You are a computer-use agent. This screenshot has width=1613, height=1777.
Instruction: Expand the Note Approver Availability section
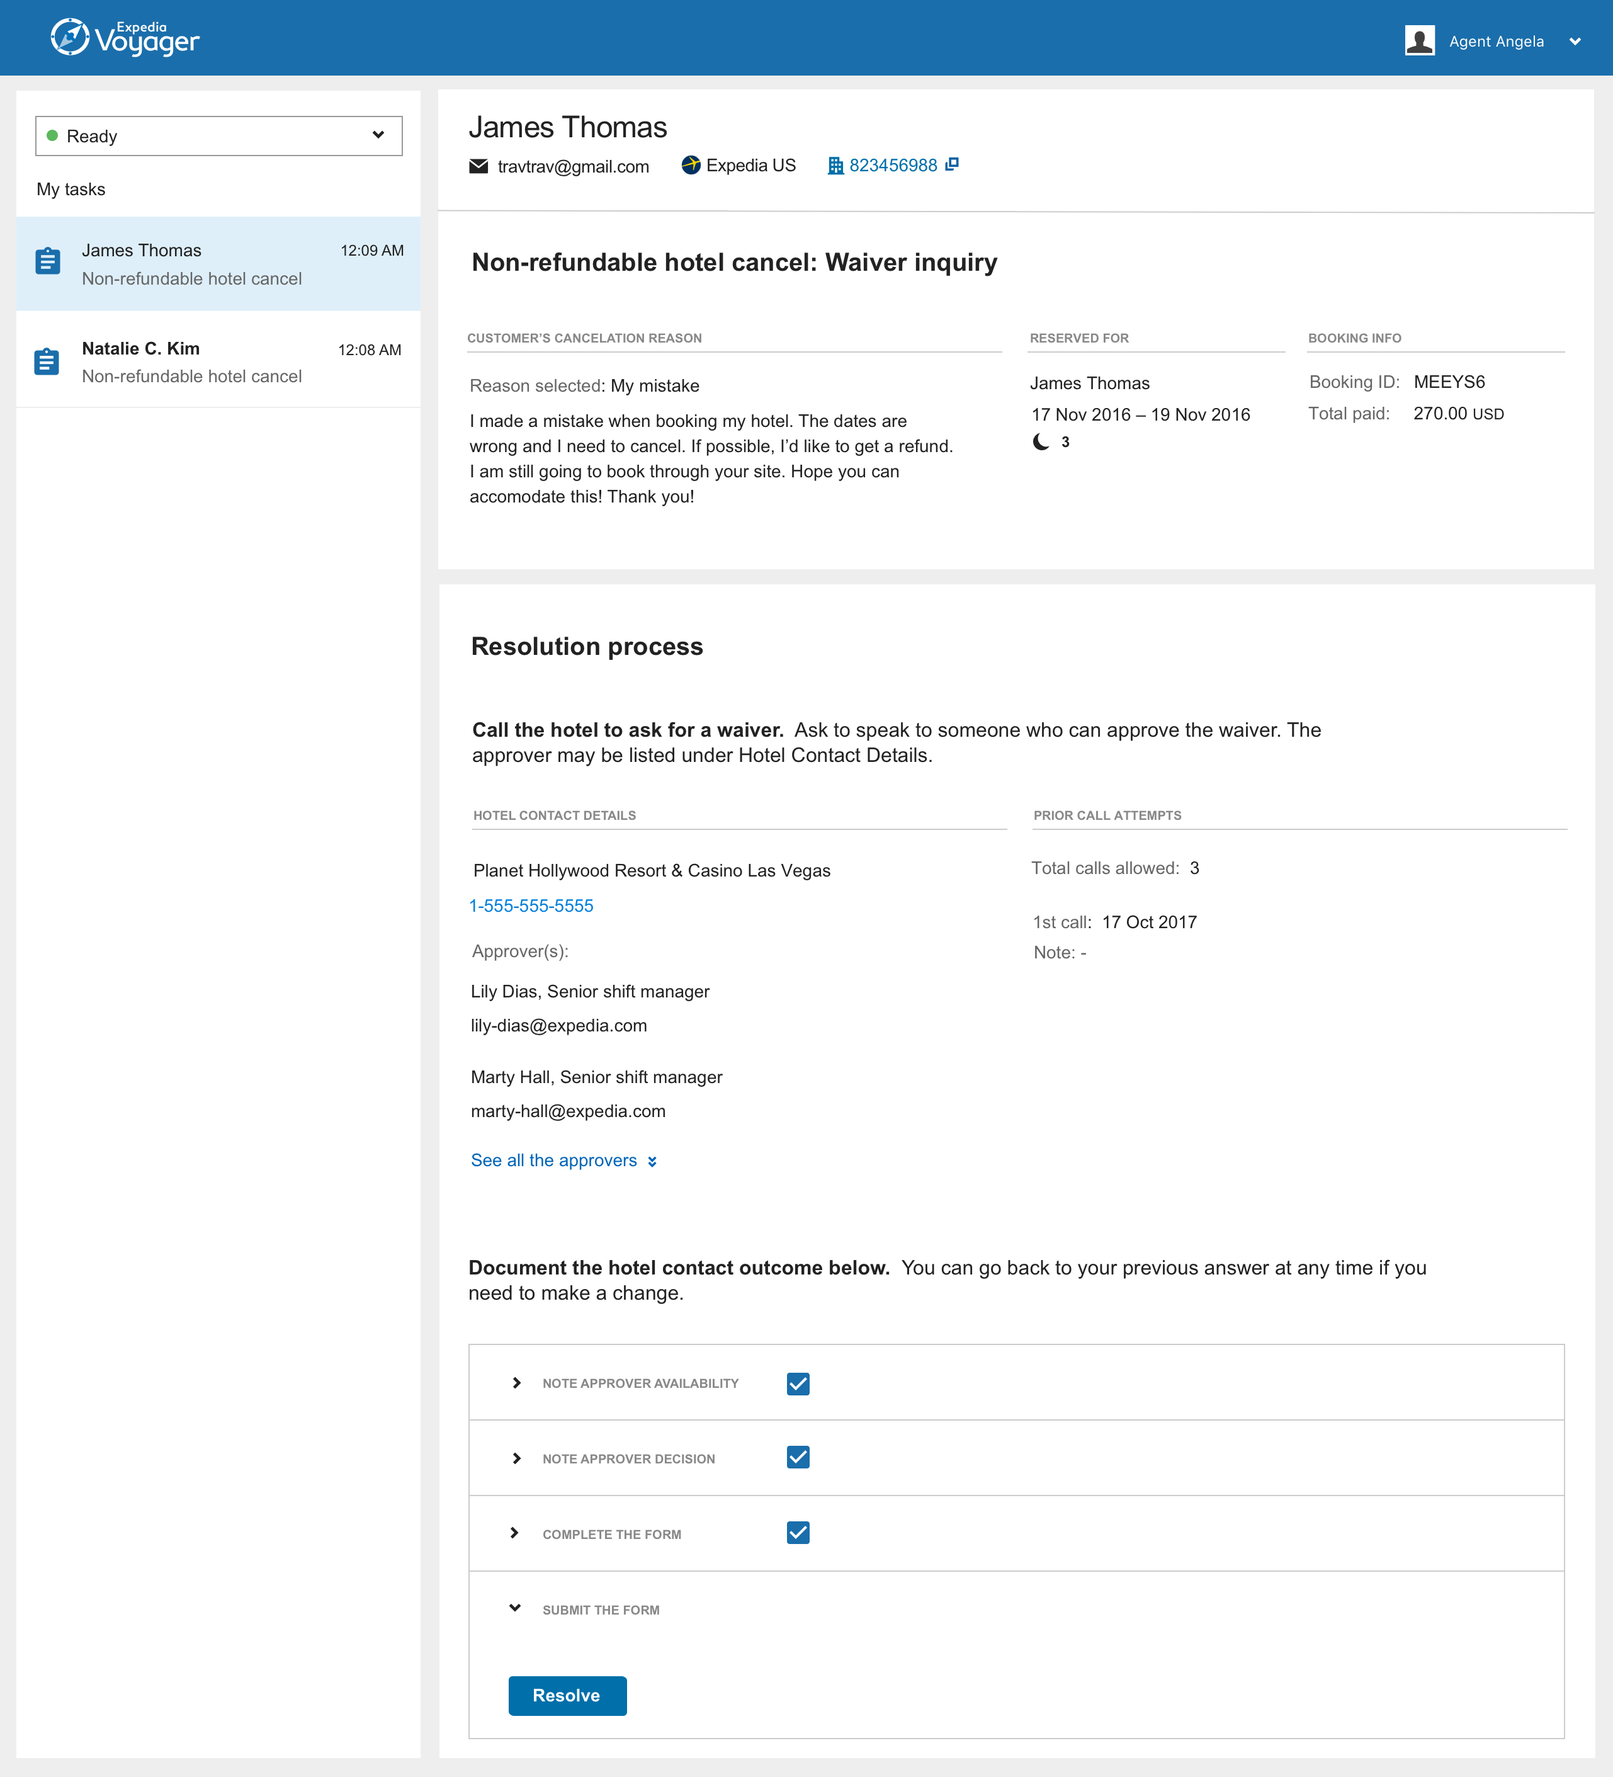click(516, 1383)
